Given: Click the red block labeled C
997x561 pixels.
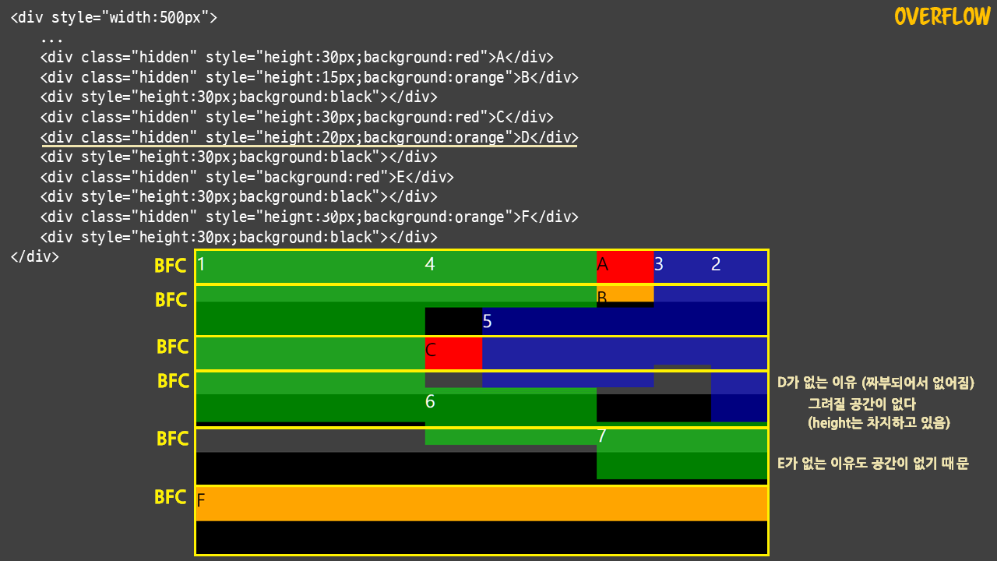Looking at the screenshot, I should coord(453,353).
